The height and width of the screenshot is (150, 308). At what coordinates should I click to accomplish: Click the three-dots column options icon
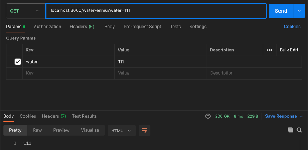pyautogui.click(x=269, y=50)
